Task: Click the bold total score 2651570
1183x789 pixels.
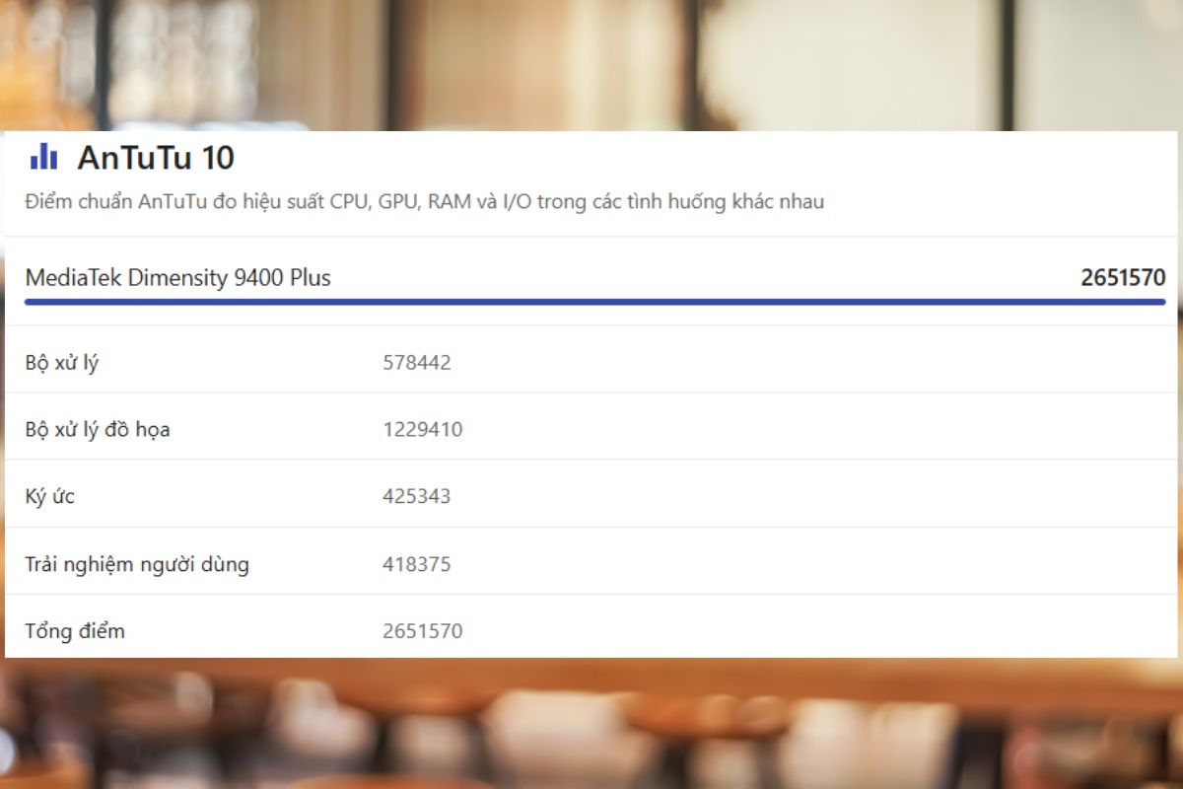Action: 1123,278
